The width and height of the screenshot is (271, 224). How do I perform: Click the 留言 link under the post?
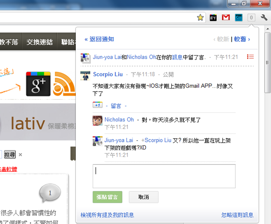(x=116, y=106)
